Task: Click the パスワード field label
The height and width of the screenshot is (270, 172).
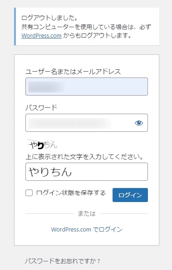Action: click(41, 108)
